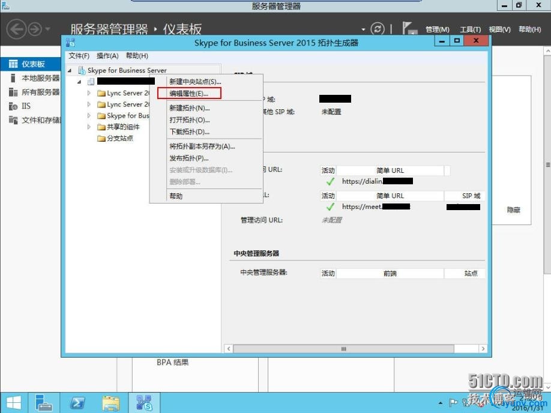Click the details pane horizontal scrollbar thumb

pyautogui.click(x=343, y=349)
